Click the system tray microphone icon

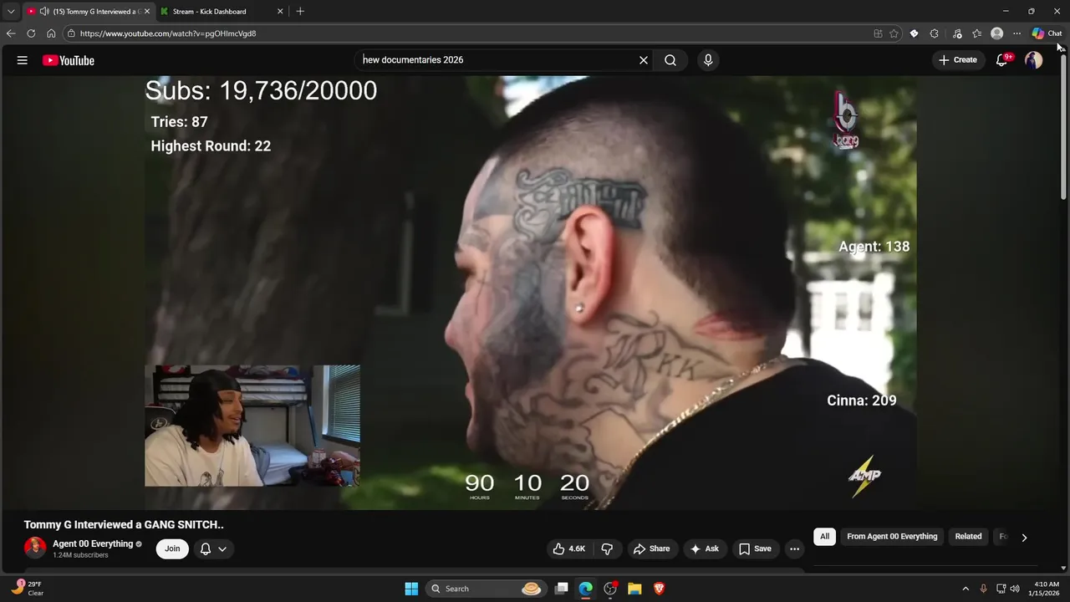pyautogui.click(x=984, y=589)
